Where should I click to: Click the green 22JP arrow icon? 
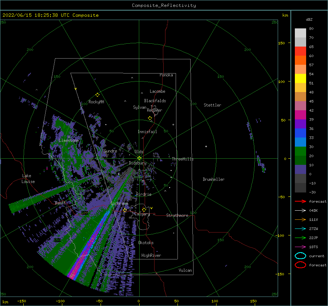[300, 238]
